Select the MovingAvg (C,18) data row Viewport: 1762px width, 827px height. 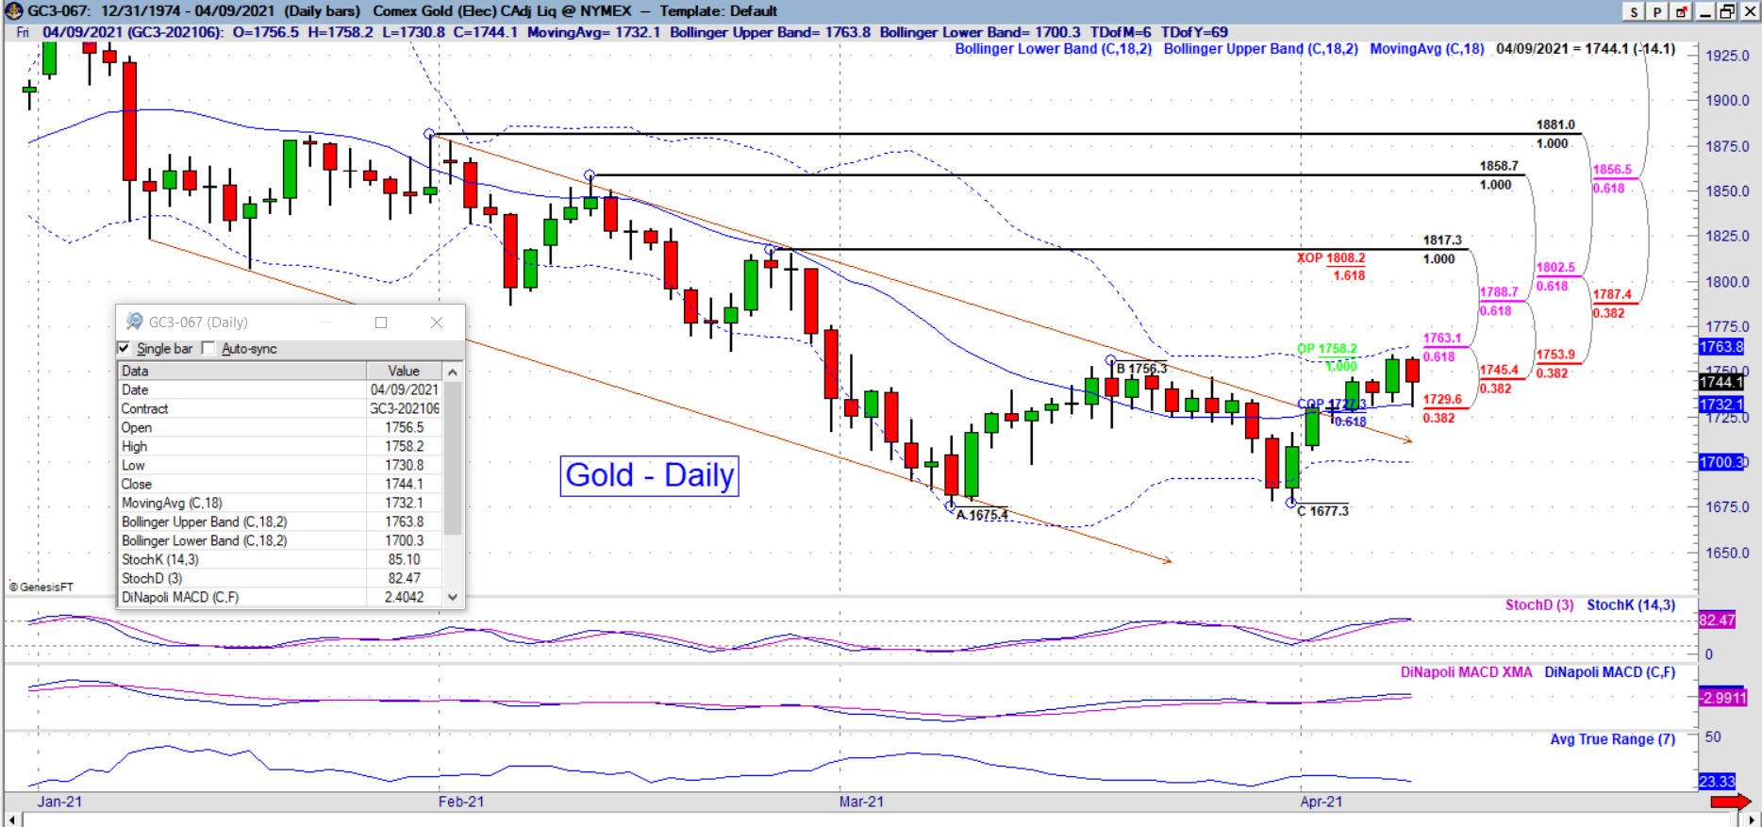click(280, 503)
